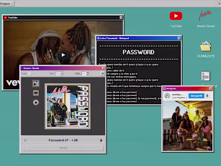The image size is (221, 166).
Task: Select the Color swatch in Annia's Goods
Action: 30,73
